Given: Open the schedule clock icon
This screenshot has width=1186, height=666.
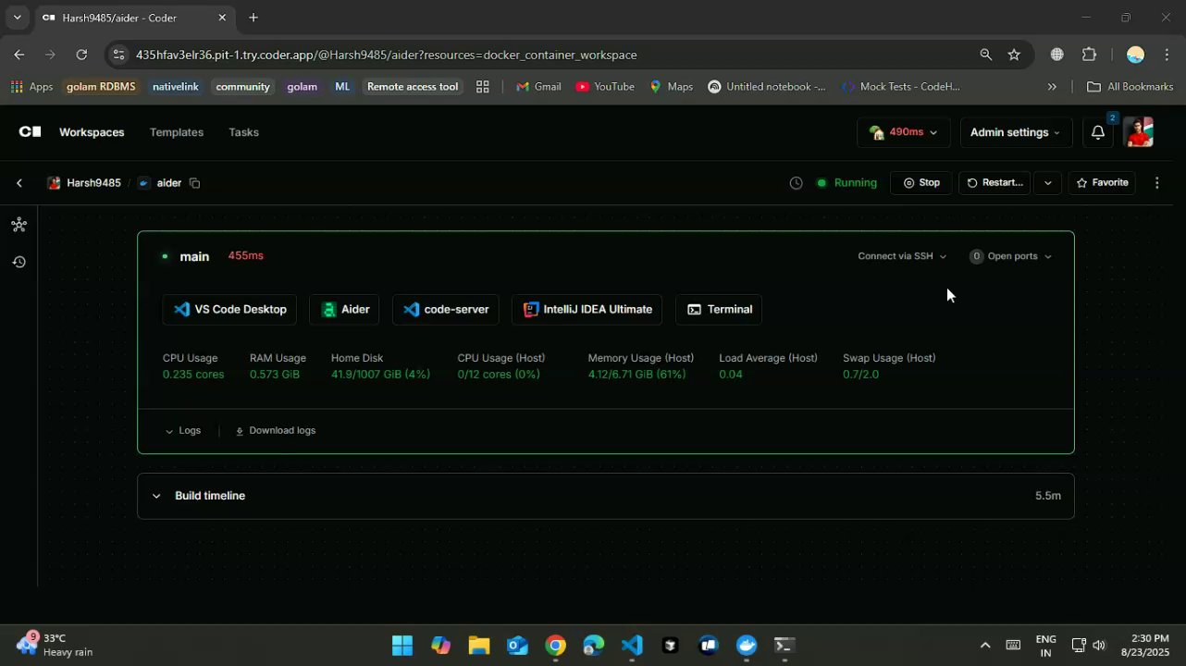Looking at the screenshot, I should click(x=796, y=183).
